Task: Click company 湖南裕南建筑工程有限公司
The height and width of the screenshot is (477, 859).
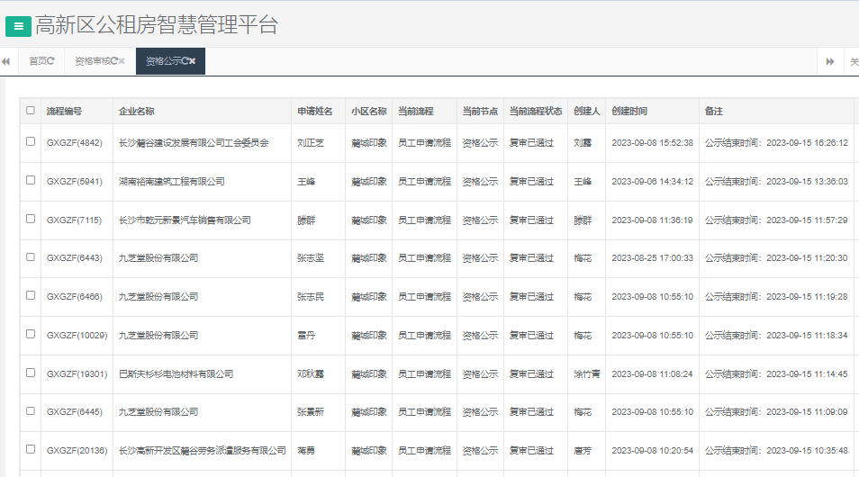Action: pos(172,181)
